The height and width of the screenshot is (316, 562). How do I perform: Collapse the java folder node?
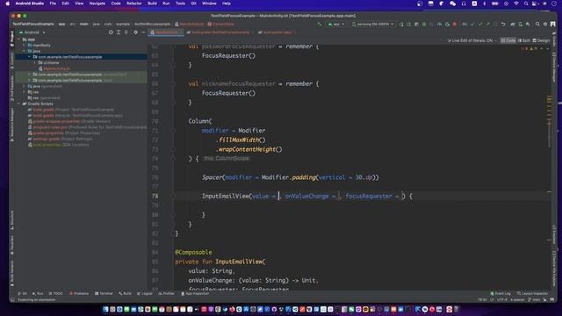coord(25,51)
